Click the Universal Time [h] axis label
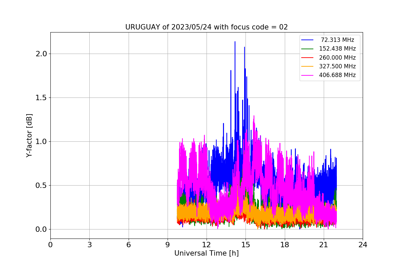403x268 pixels. pyautogui.click(x=207, y=254)
